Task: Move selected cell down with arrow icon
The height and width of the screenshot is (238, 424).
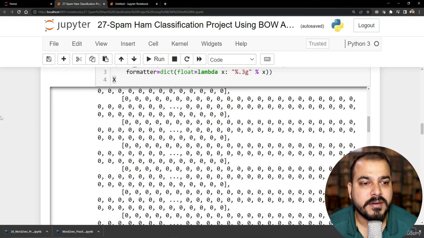Action: click(134, 59)
